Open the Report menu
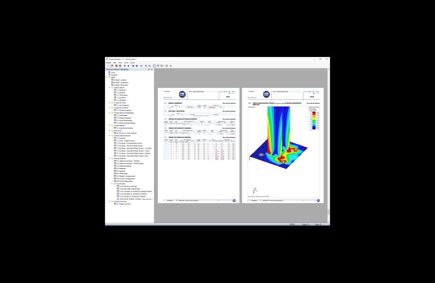The image size is (435, 283). pyautogui.click(x=108, y=63)
